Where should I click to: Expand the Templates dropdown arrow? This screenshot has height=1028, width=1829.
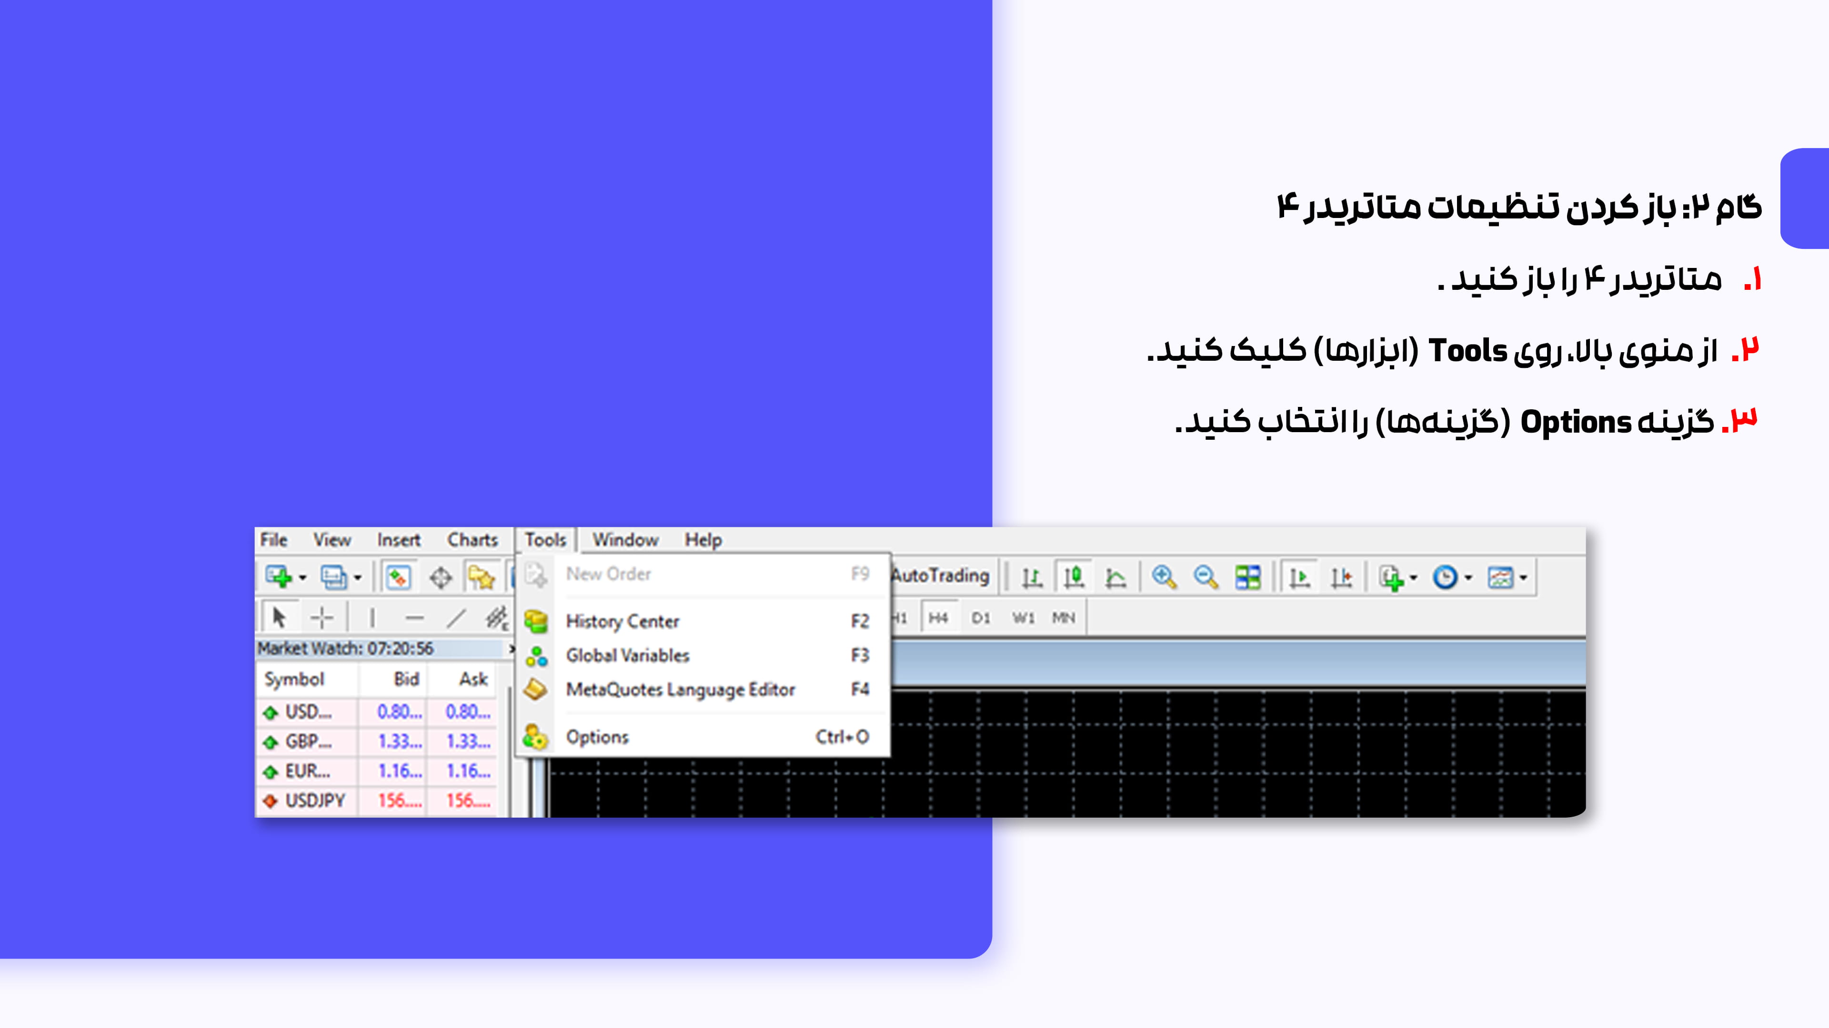click(1524, 577)
